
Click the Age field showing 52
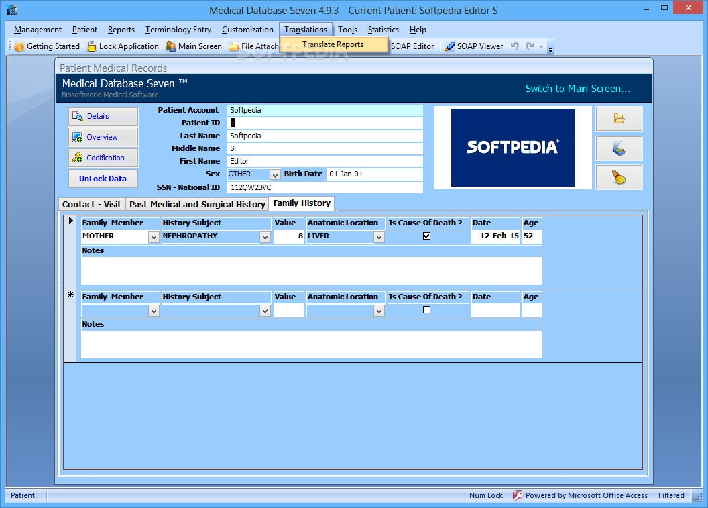tap(532, 236)
